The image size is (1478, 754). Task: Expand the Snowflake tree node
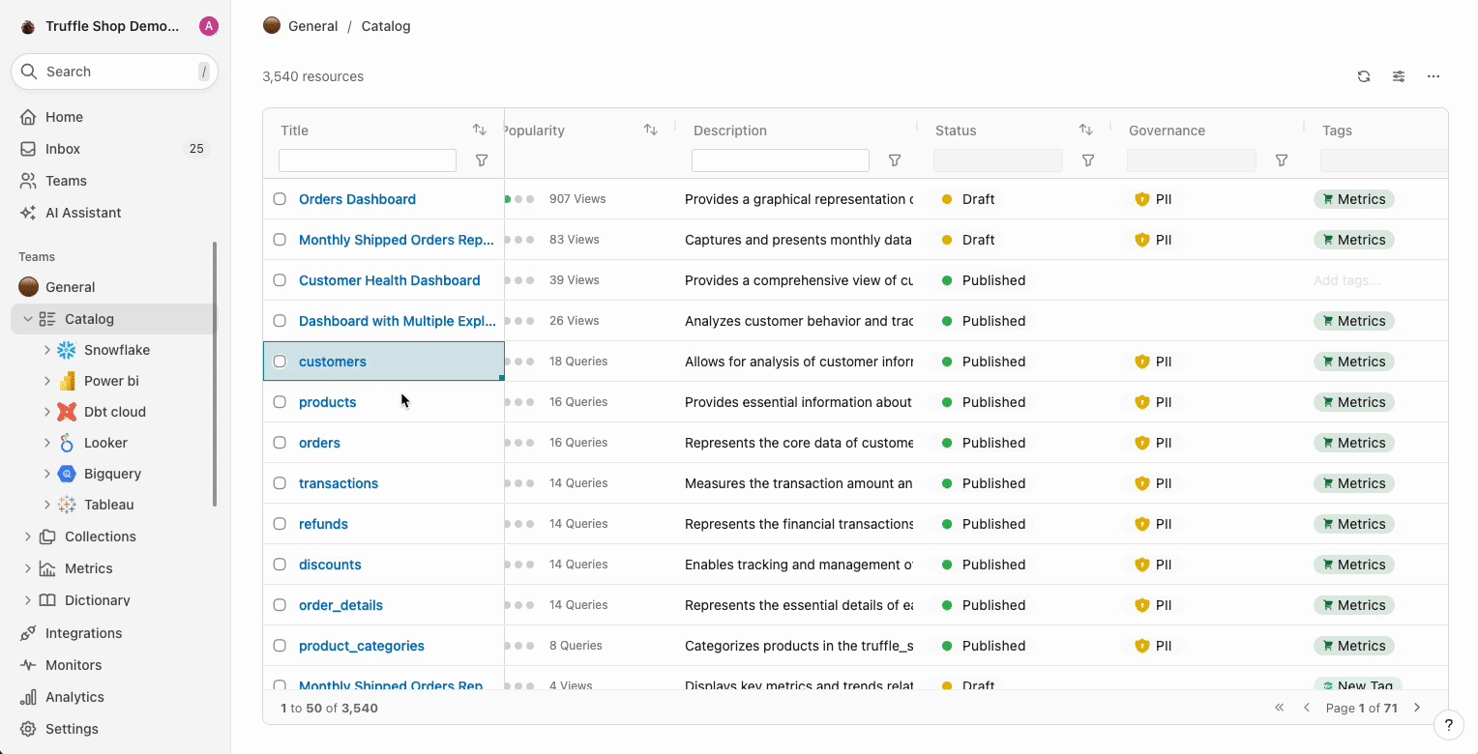(x=47, y=350)
